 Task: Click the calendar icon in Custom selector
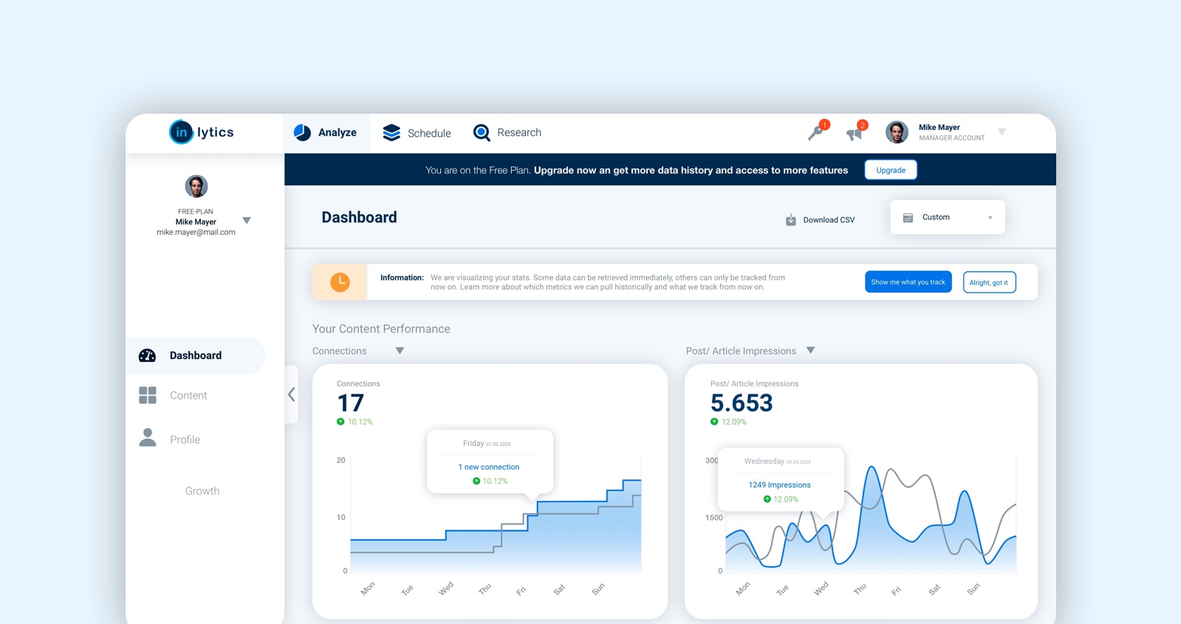click(x=908, y=217)
